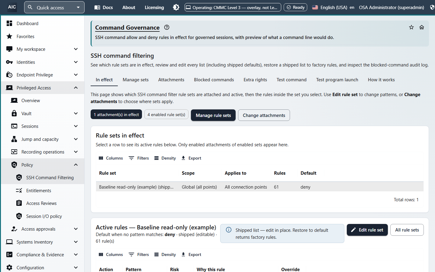Viewport: 435px width, 272px height.
Task: Open the SSH Command Filtering shield icon
Action: (19, 177)
